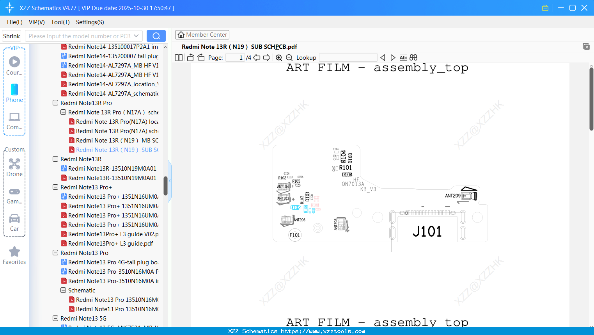
Task: Open the File(F) menu
Action: tap(15, 22)
